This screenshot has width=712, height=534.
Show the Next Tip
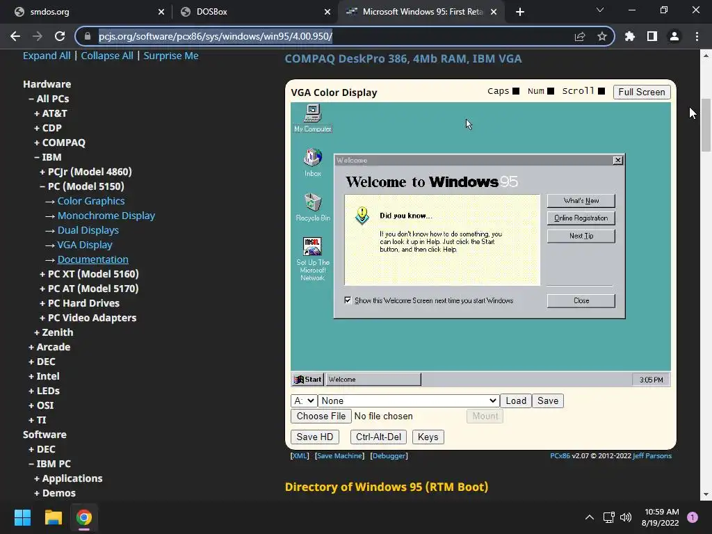(581, 236)
